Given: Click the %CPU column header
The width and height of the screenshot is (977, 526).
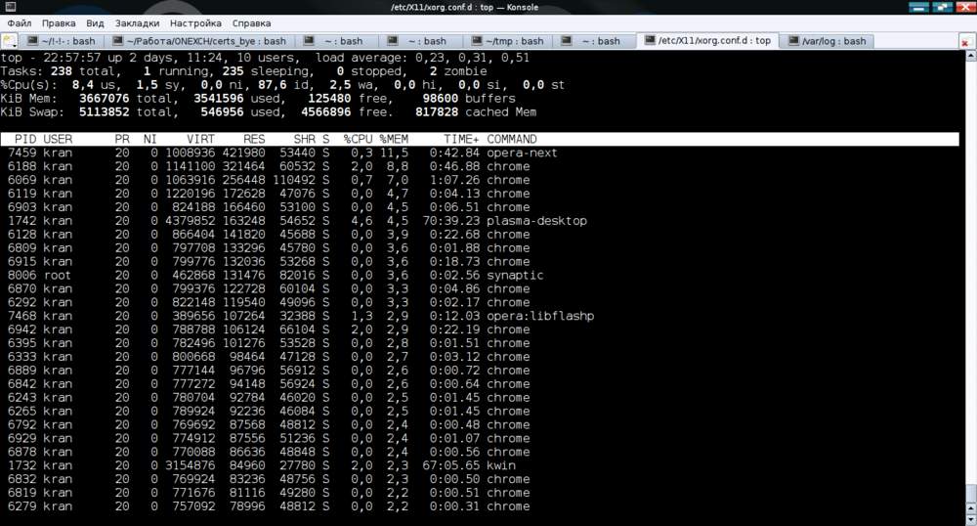Looking at the screenshot, I should click(x=359, y=139).
